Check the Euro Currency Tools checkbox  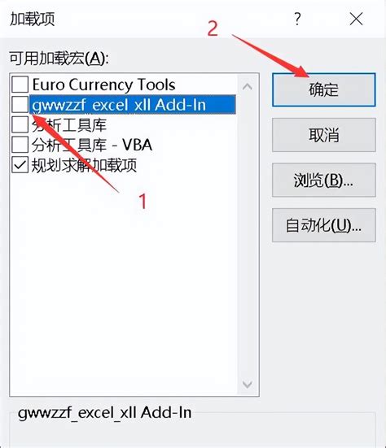point(20,85)
